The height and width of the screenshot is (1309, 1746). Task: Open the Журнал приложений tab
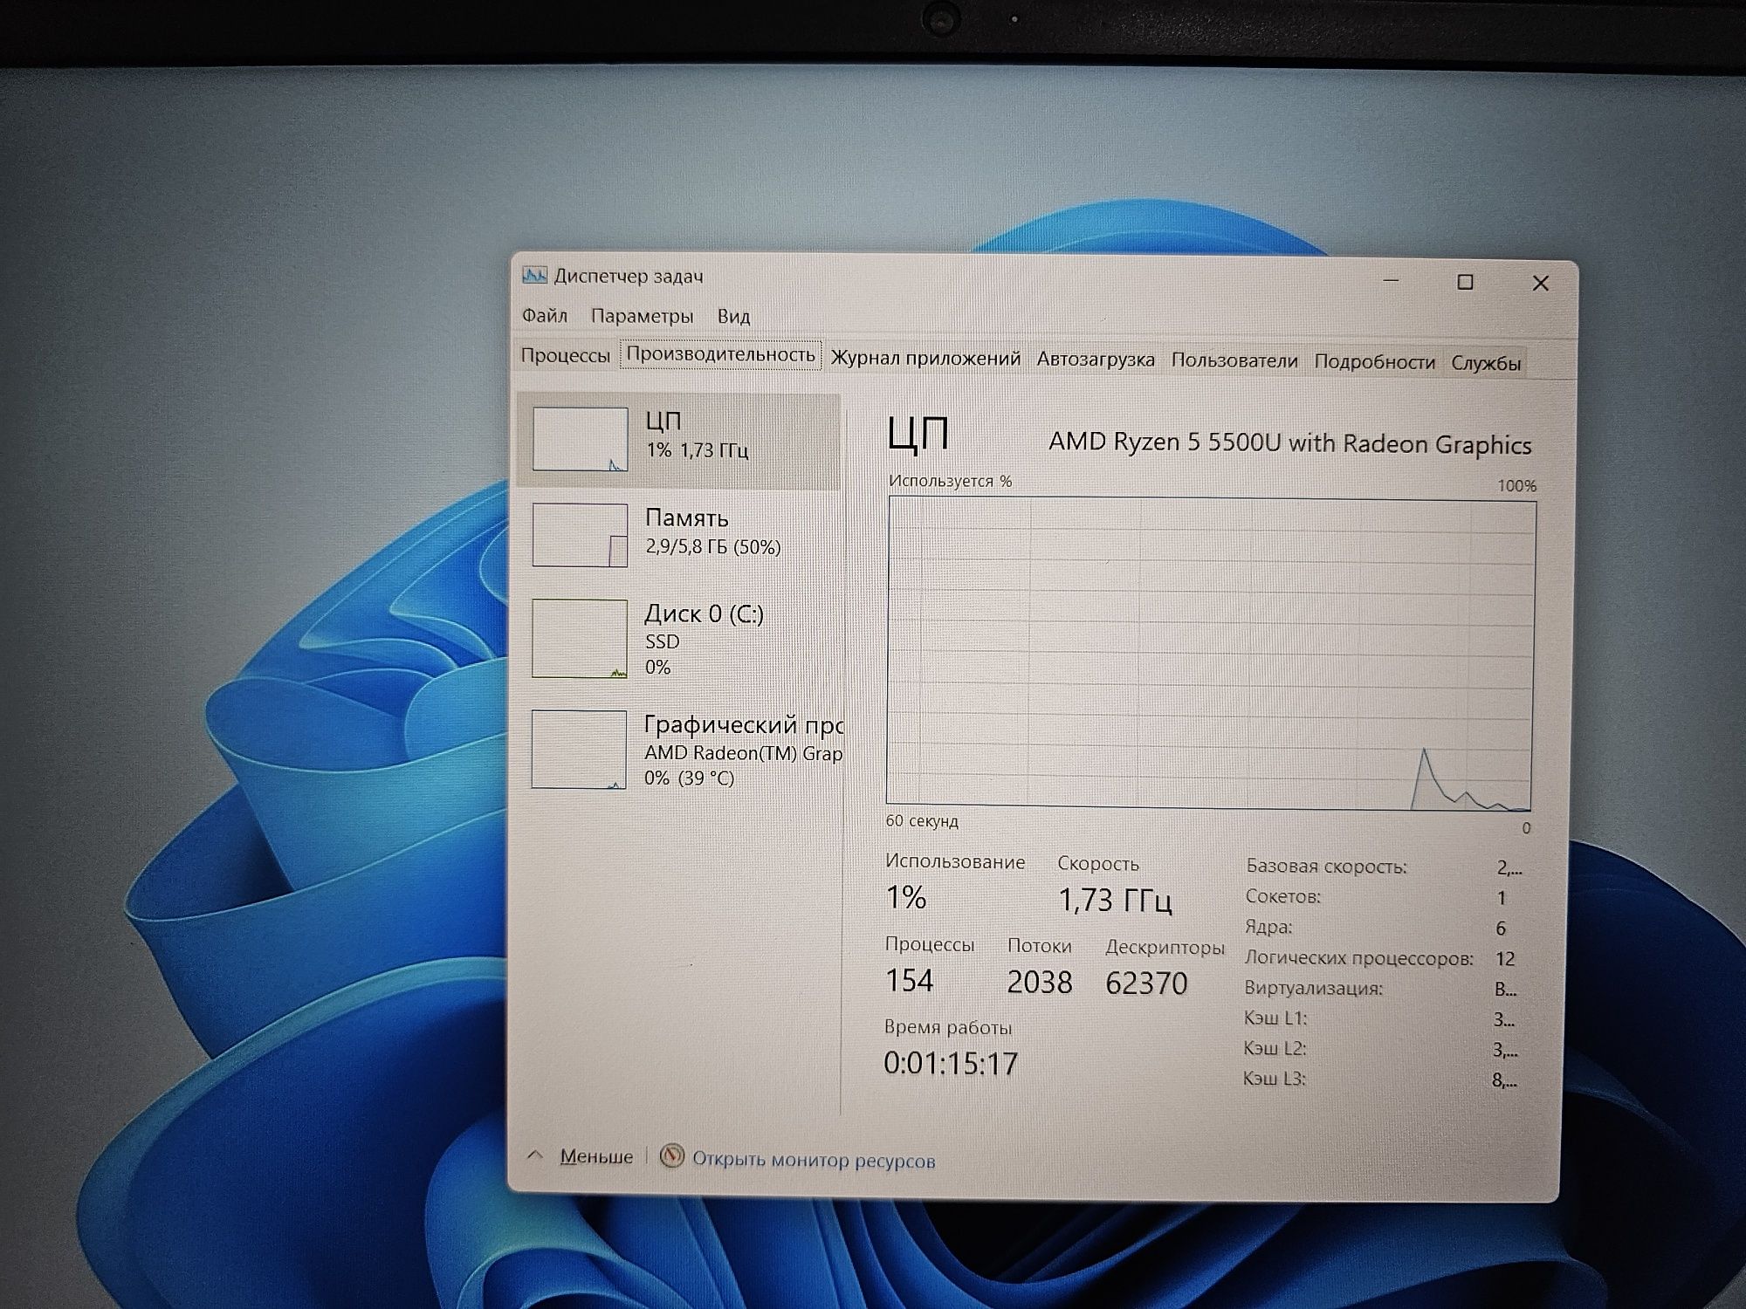pos(925,358)
